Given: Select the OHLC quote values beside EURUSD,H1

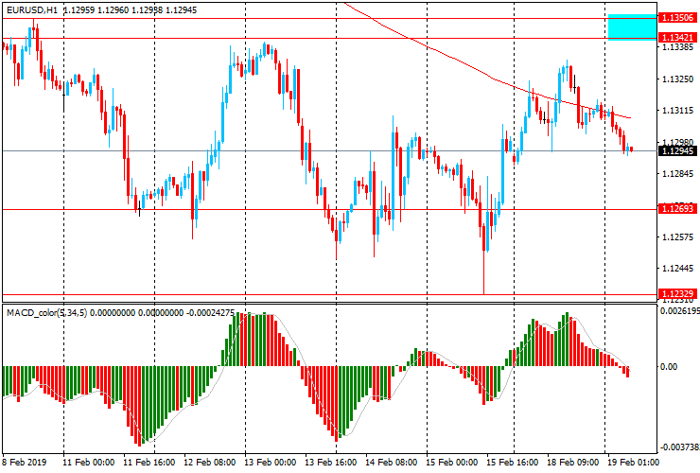Looking at the screenshot, I should (130, 9).
